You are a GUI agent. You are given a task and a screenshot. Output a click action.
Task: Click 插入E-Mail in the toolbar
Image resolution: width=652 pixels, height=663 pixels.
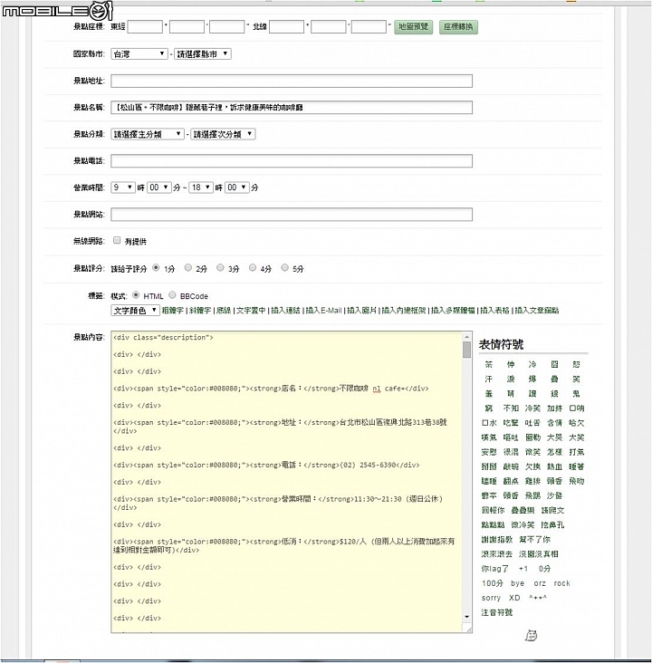coord(323,311)
